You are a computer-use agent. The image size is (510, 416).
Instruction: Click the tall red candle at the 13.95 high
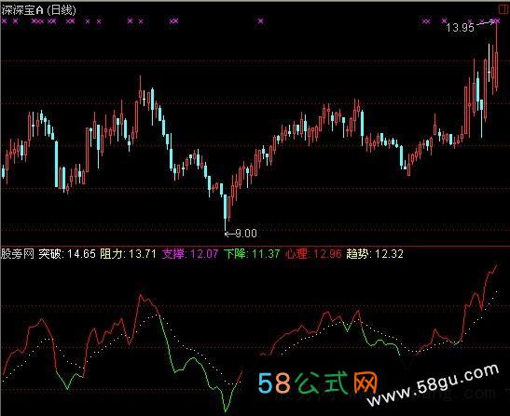(497, 57)
